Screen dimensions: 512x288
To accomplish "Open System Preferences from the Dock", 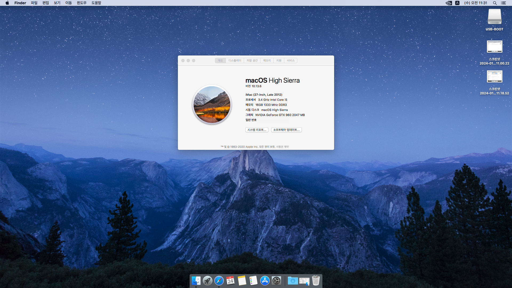I will click(276, 281).
